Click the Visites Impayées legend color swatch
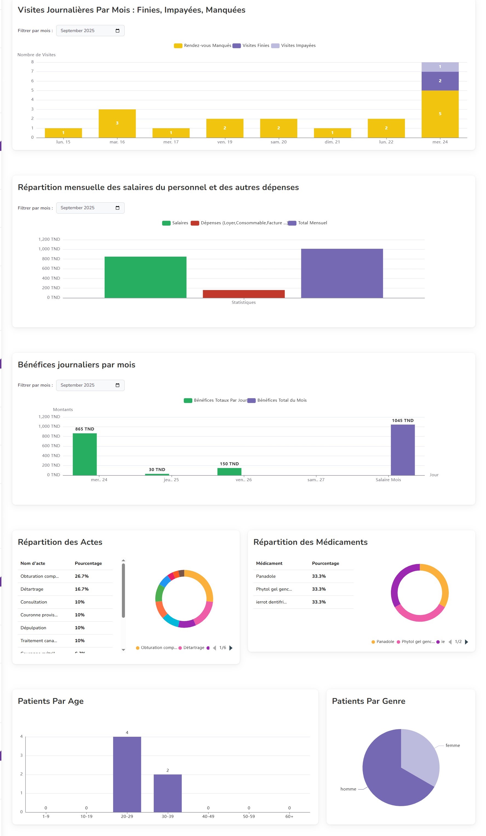 tap(275, 46)
